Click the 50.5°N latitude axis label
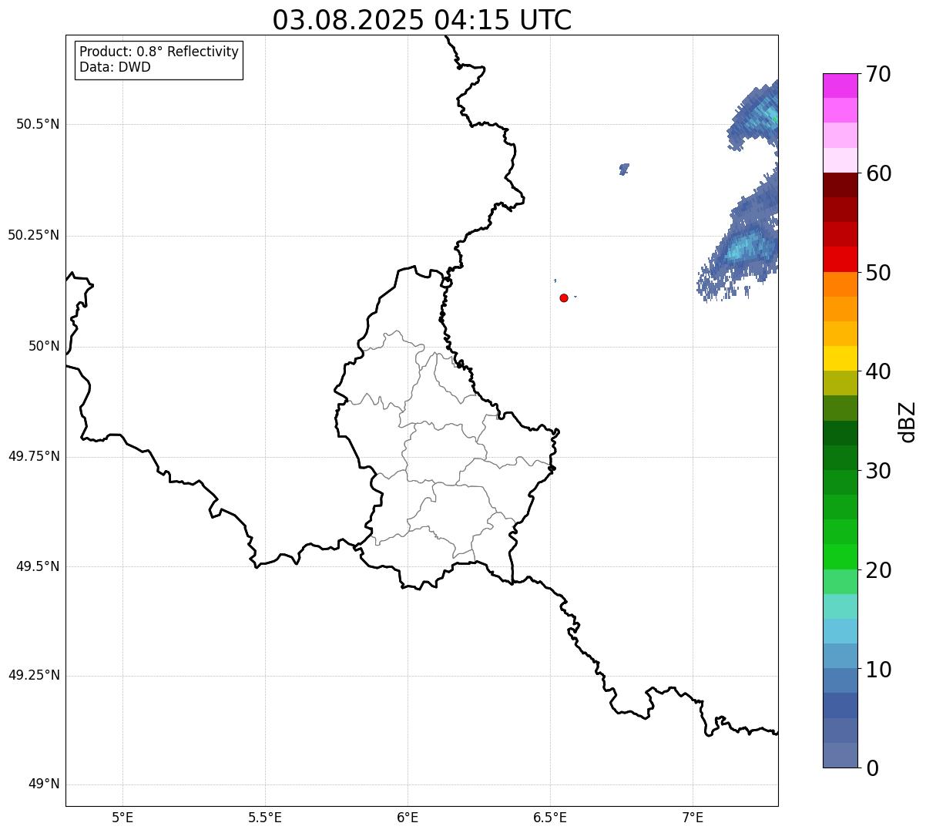 tap(38, 124)
